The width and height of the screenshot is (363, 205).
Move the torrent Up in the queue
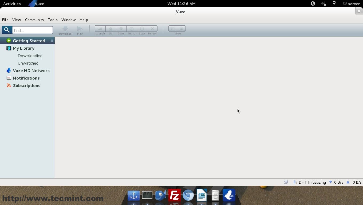point(111,29)
